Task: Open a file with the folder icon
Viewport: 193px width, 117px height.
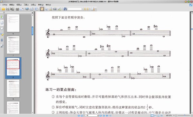Action: coord(3,9)
